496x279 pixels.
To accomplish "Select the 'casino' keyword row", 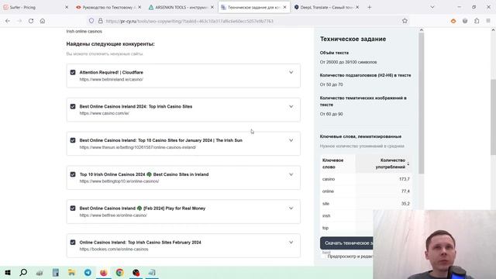I will click(x=366, y=179).
